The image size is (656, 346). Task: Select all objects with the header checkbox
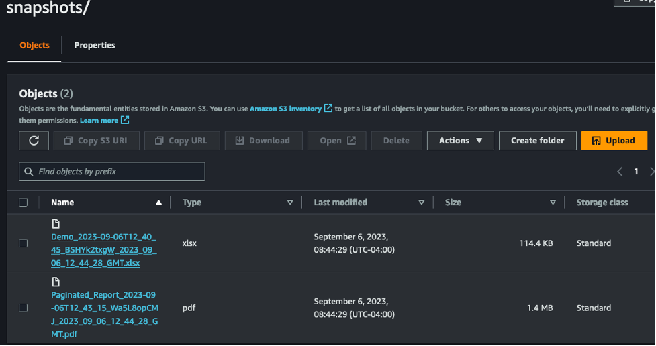point(24,203)
